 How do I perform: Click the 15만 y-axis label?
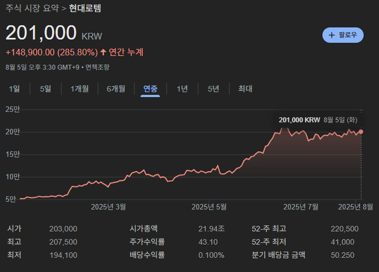13,154
